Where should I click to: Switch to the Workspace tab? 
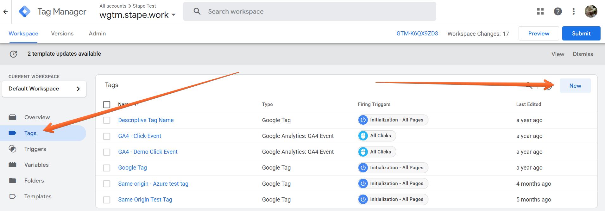[23, 34]
